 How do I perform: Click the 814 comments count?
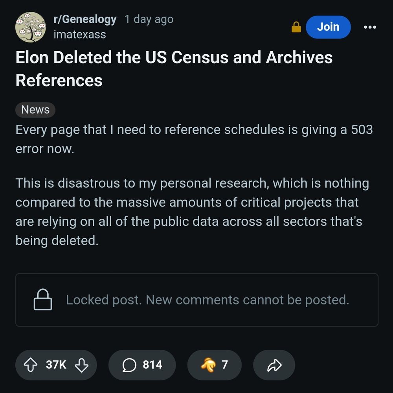coord(152,365)
